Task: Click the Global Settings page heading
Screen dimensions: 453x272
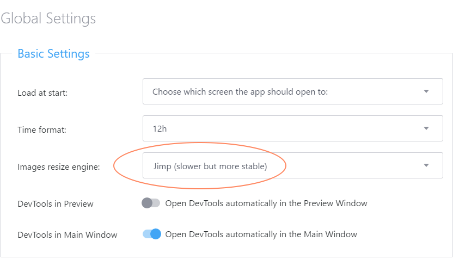Action: tap(48, 18)
